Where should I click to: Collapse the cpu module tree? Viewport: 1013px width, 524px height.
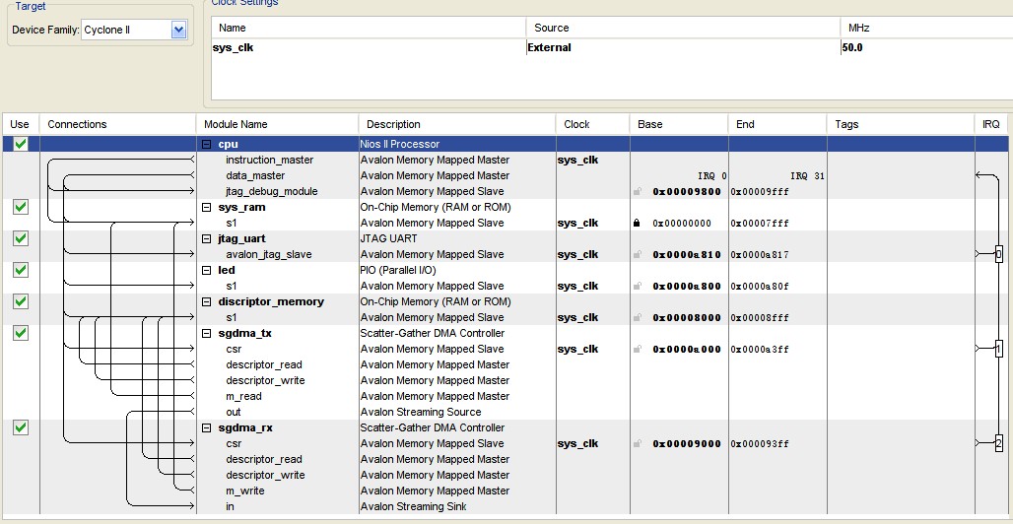coord(207,144)
